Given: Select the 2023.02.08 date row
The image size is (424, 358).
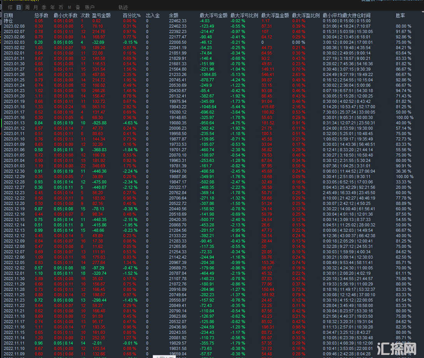Looking at the screenshot, I should (14, 26).
